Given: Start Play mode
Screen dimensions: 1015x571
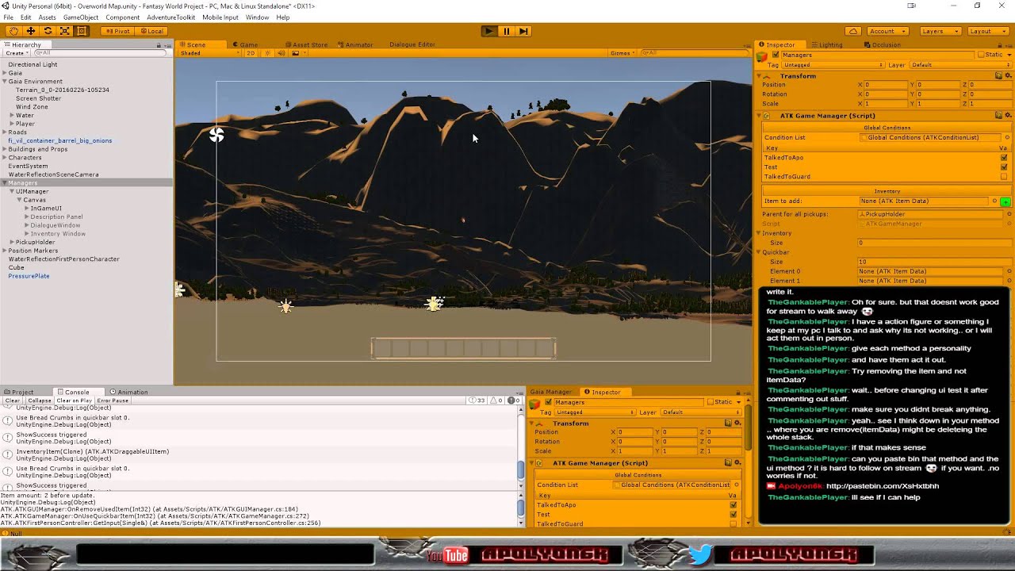Looking at the screenshot, I should (x=489, y=31).
